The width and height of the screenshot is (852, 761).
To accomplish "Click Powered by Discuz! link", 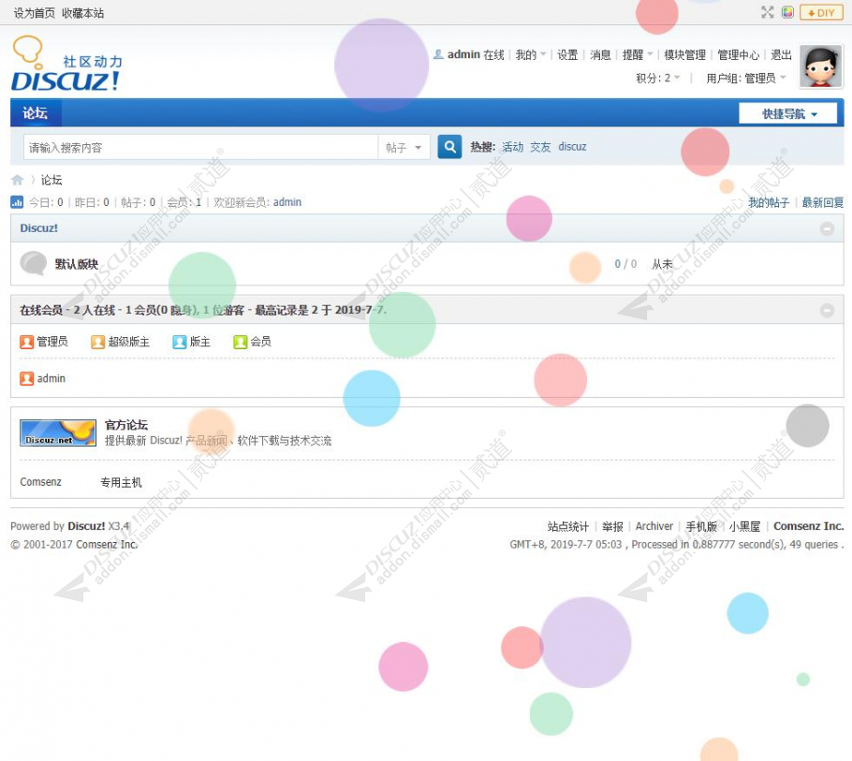I will pos(86,526).
